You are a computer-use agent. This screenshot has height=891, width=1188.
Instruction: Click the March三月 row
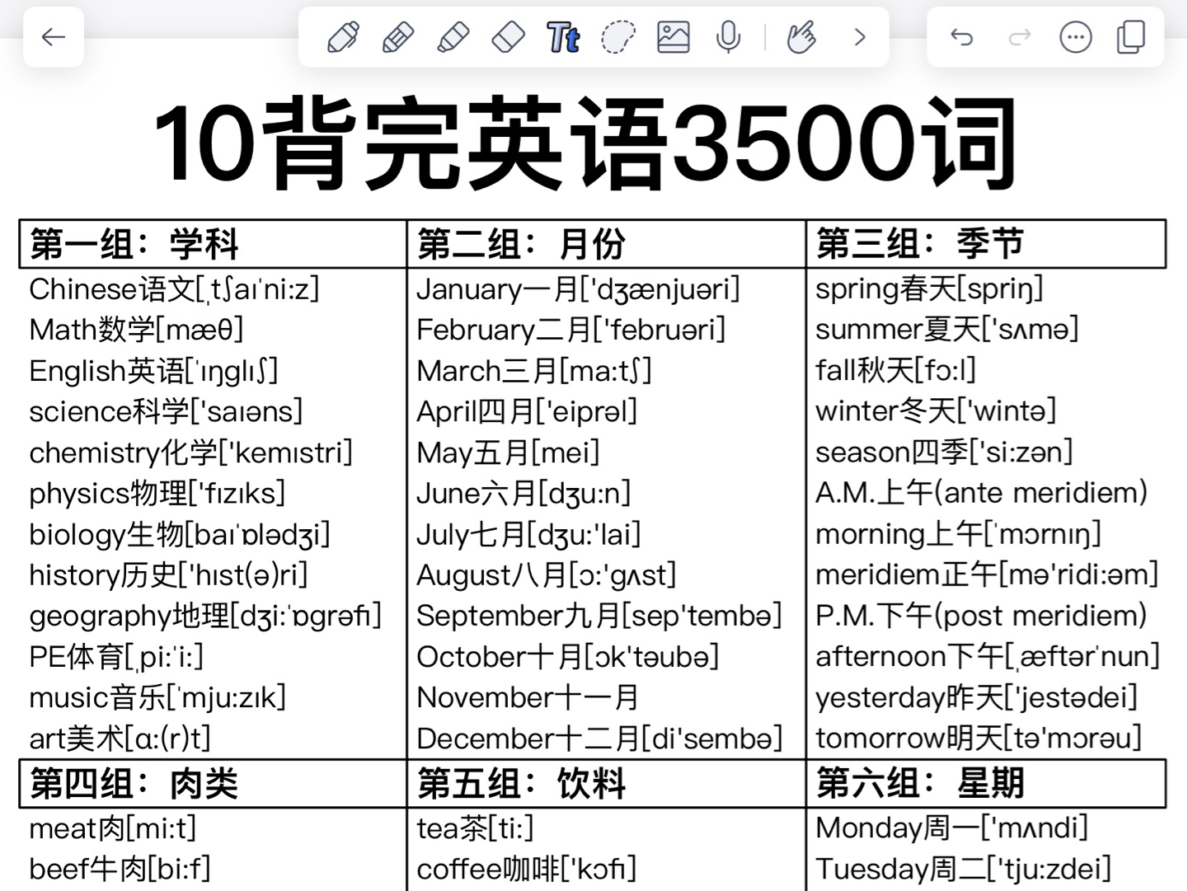click(533, 371)
